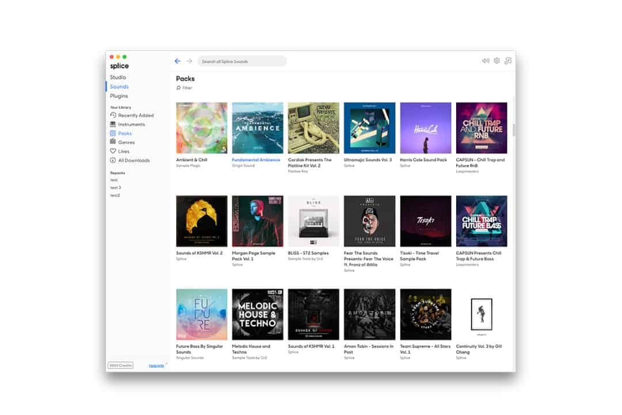This screenshot has height=415, width=622.
Task: Open Melodic House and Techno cover
Action: [257, 314]
